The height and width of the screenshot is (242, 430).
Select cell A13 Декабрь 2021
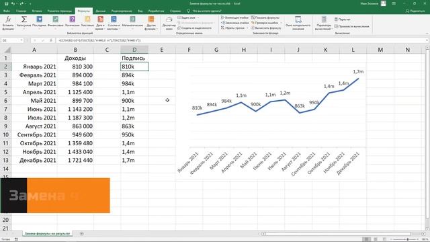[x=34, y=160]
